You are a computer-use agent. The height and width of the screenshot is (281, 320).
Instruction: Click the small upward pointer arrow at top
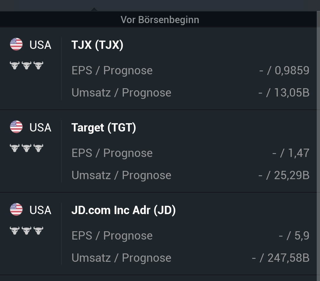pyautogui.click(x=94, y=9)
